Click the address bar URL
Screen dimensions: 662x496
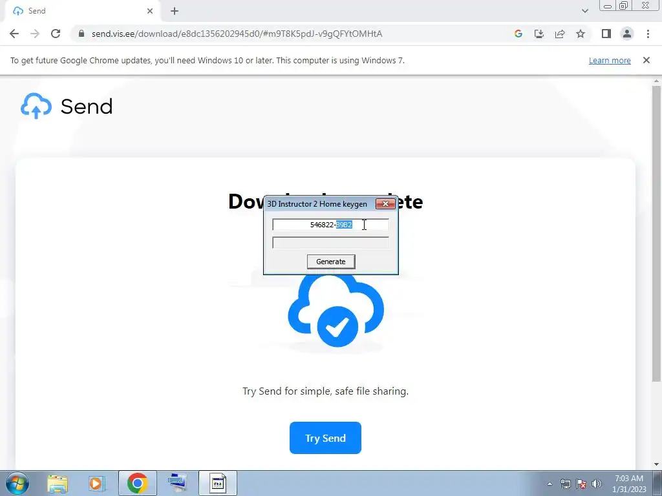tap(237, 34)
